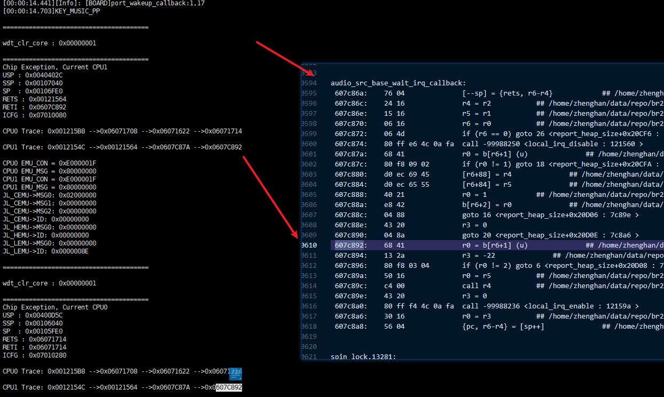Click the first RETI : 0x0607C892 line
The width and height of the screenshot is (664, 397).
point(35,107)
